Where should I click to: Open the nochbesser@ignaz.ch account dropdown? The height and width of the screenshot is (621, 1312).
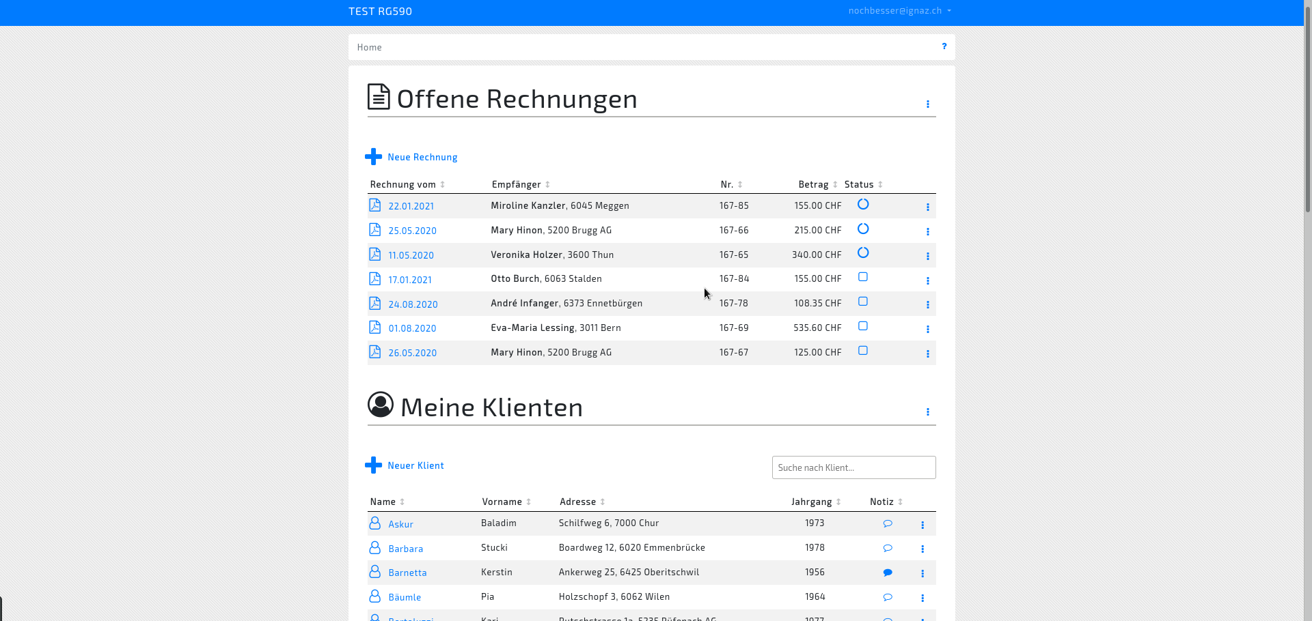[x=899, y=10]
